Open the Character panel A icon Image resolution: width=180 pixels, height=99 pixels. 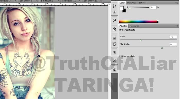coord(114,61)
